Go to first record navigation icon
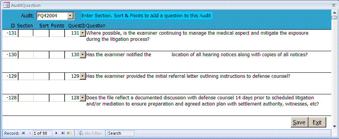The height and width of the screenshot is (139, 339). pos(23,133)
